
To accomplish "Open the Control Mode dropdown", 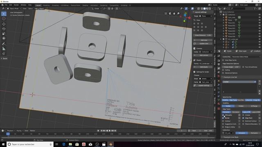I will point(246,57).
